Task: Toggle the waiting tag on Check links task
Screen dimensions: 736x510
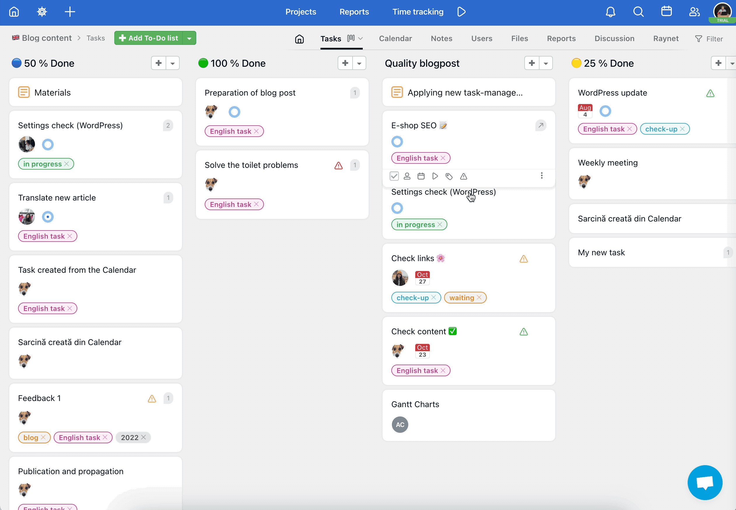Action: point(479,297)
